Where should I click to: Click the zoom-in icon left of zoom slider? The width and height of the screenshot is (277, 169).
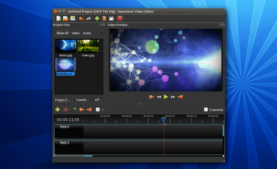click(98, 110)
